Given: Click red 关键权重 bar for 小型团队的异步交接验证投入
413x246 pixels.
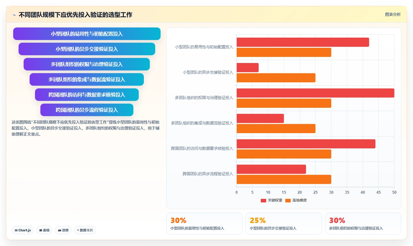Looking at the screenshot, I should [248, 67].
